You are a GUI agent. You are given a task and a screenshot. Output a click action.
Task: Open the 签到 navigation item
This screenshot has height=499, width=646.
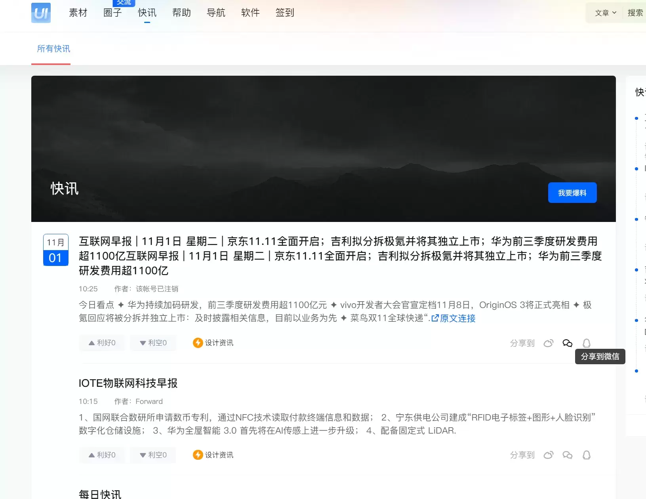[x=285, y=13]
